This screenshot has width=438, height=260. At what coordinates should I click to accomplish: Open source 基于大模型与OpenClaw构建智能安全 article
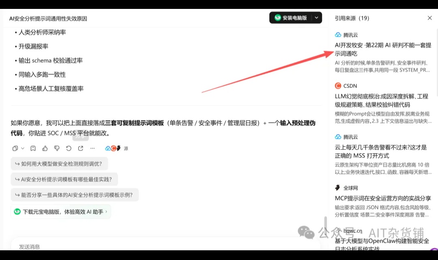pos(382,244)
